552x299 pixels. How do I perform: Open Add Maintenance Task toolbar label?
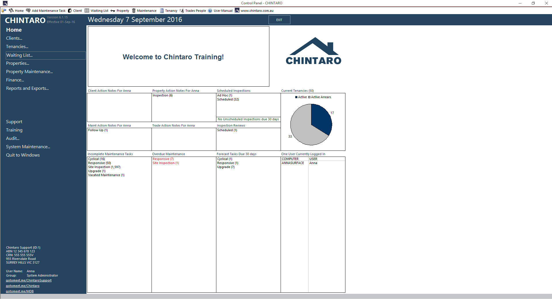pos(49,11)
